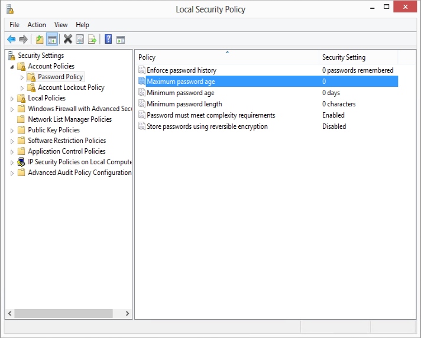
Task: Open the Help menu
Action: [x=82, y=25]
